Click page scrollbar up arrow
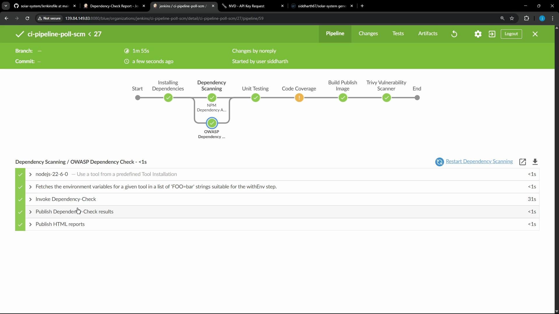This screenshot has height=314, width=559. tap(557, 28)
